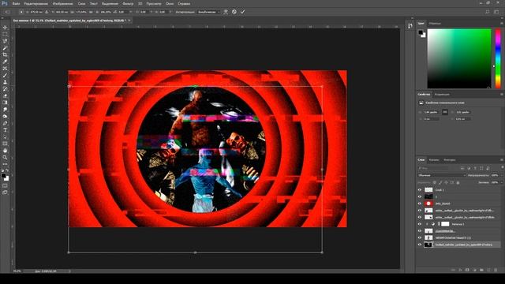Commit the transform with checkmark

coord(242,12)
